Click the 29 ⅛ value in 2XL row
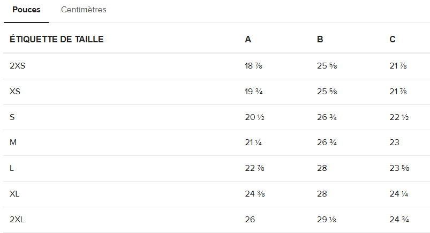Viewport: 430px width, 233px height. point(327,220)
